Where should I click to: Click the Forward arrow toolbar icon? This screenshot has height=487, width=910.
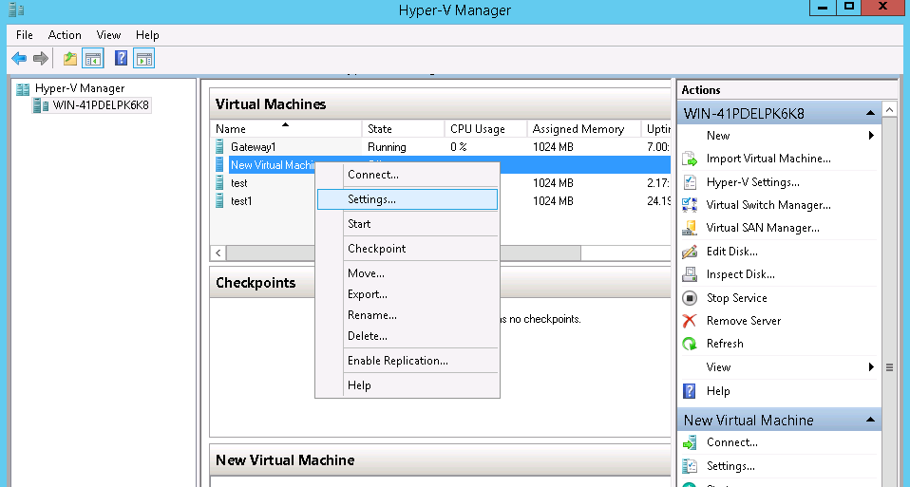coord(41,59)
